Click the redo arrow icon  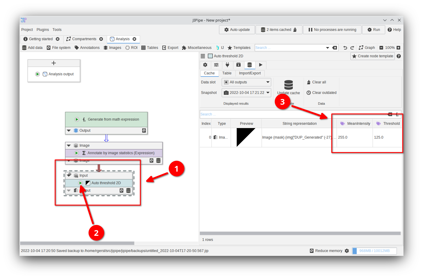[352, 48]
